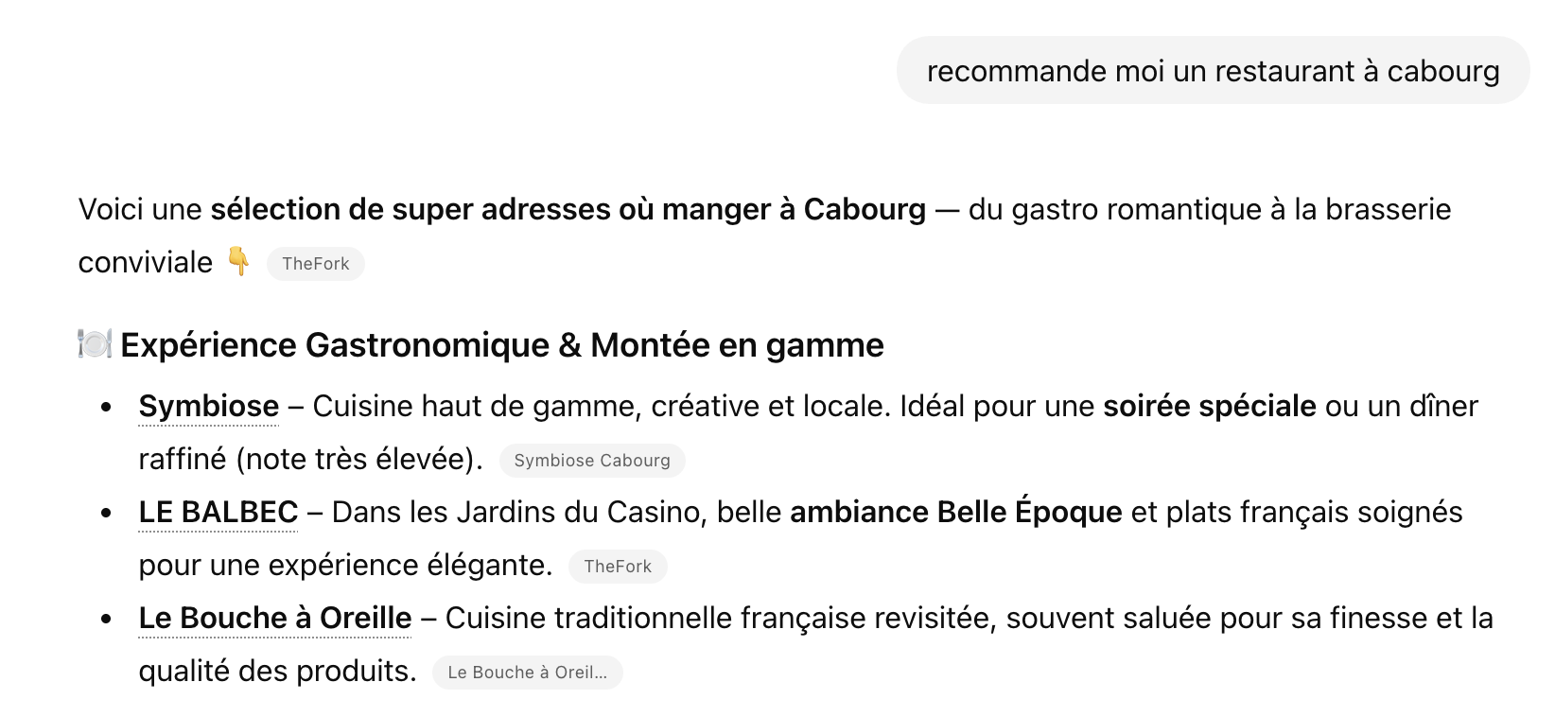Open the Symbiose Cabourg source chip

click(592, 461)
